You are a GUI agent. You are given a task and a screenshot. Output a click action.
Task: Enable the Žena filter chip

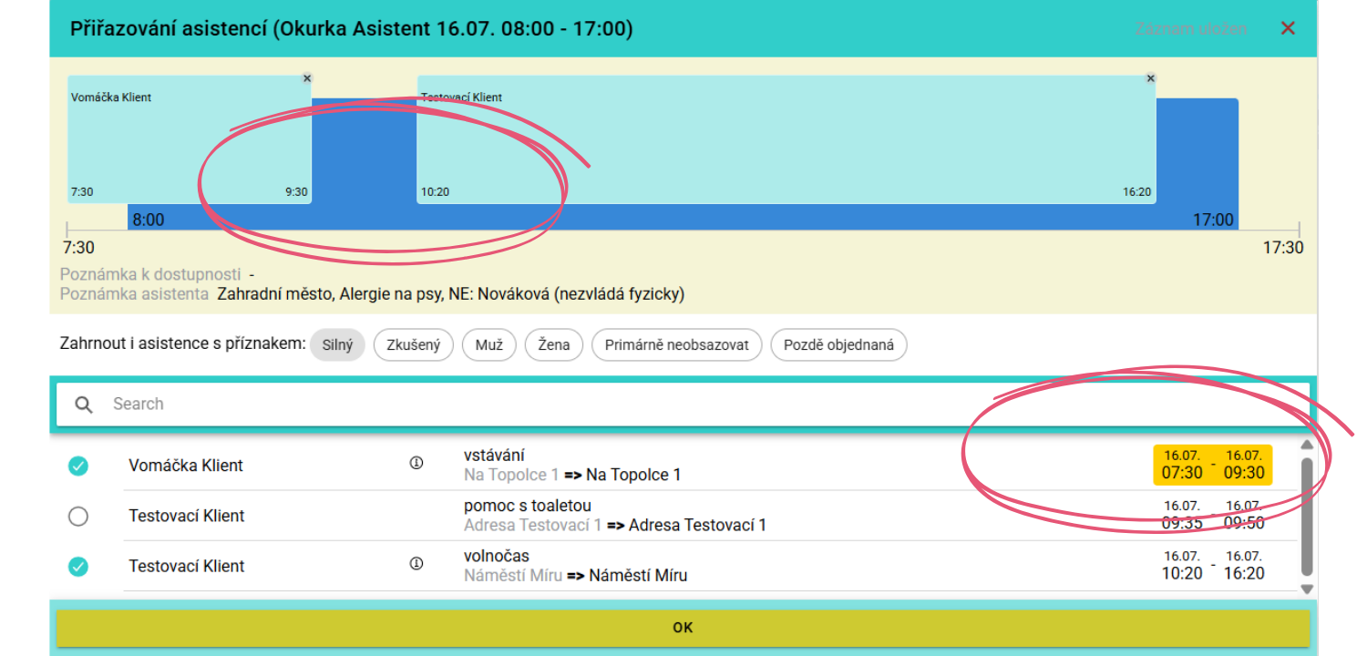pos(554,345)
